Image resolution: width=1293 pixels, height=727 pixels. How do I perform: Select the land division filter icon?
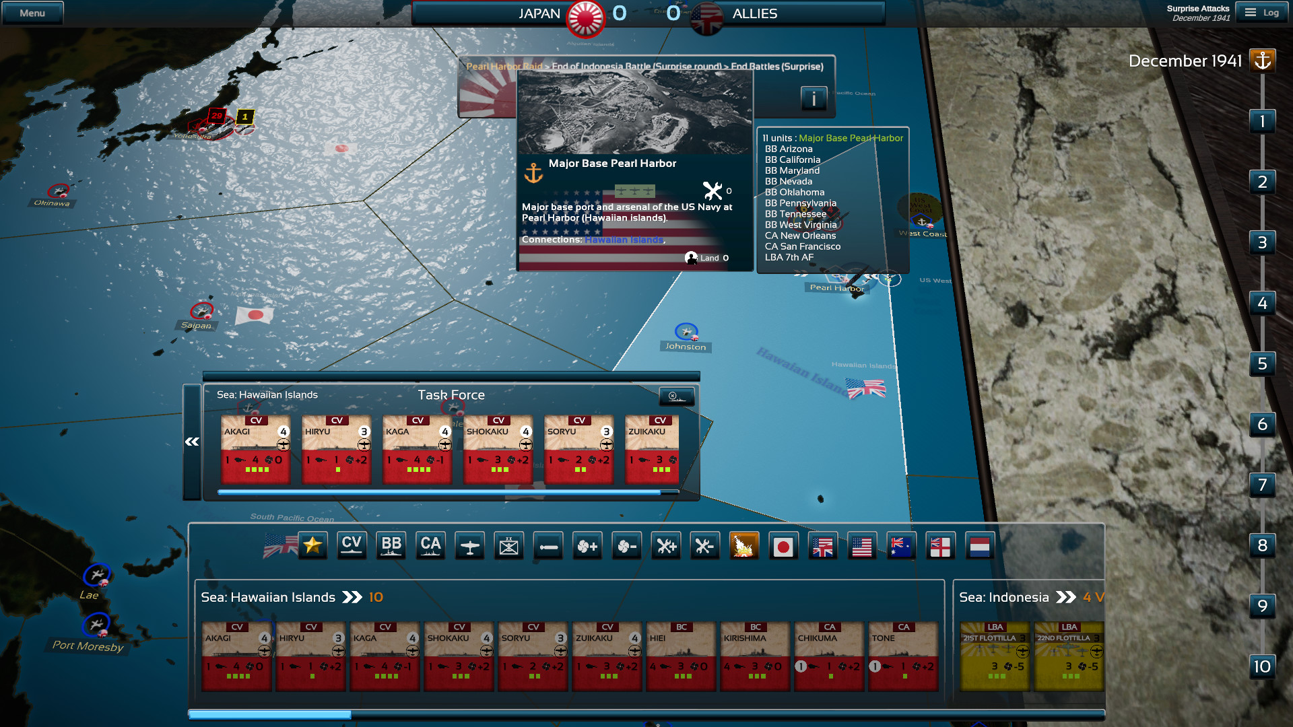tap(508, 545)
